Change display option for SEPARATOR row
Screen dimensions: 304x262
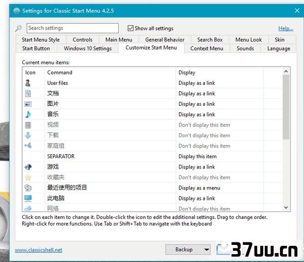tap(198, 156)
